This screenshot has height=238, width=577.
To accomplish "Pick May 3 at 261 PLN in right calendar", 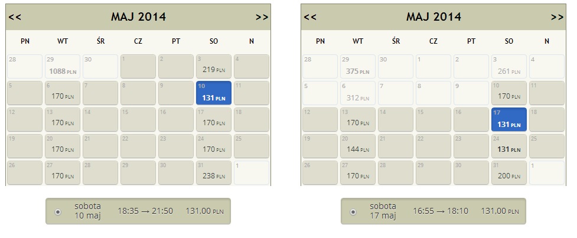I will tap(509, 67).
